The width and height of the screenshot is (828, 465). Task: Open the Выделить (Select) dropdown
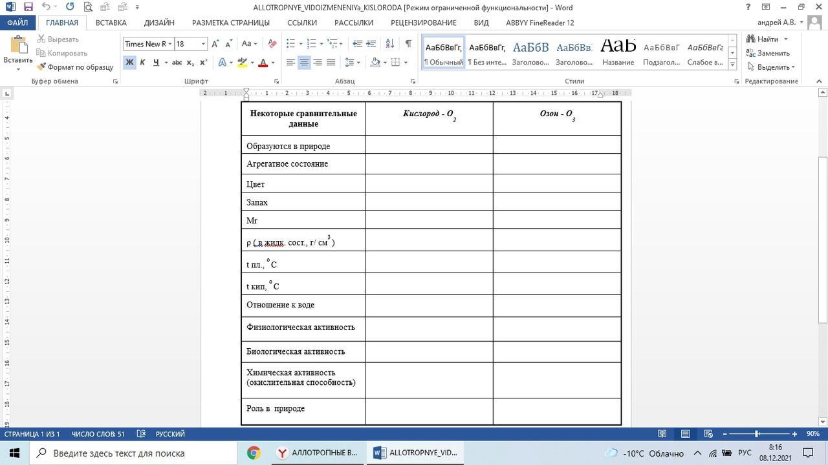tap(770, 67)
